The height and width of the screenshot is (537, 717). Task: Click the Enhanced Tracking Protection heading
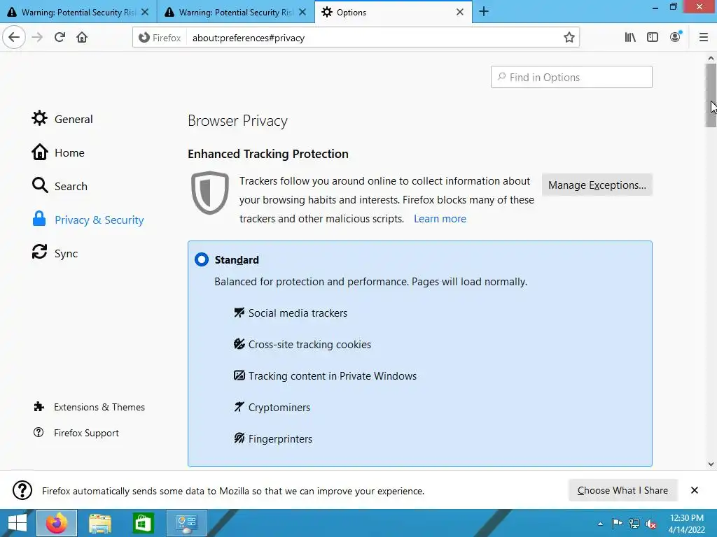click(x=268, y=154)
